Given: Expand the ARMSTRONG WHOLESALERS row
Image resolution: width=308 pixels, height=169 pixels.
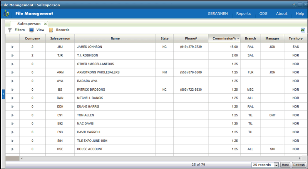Looking at the screenshot, I should click(x=12, y=72).
